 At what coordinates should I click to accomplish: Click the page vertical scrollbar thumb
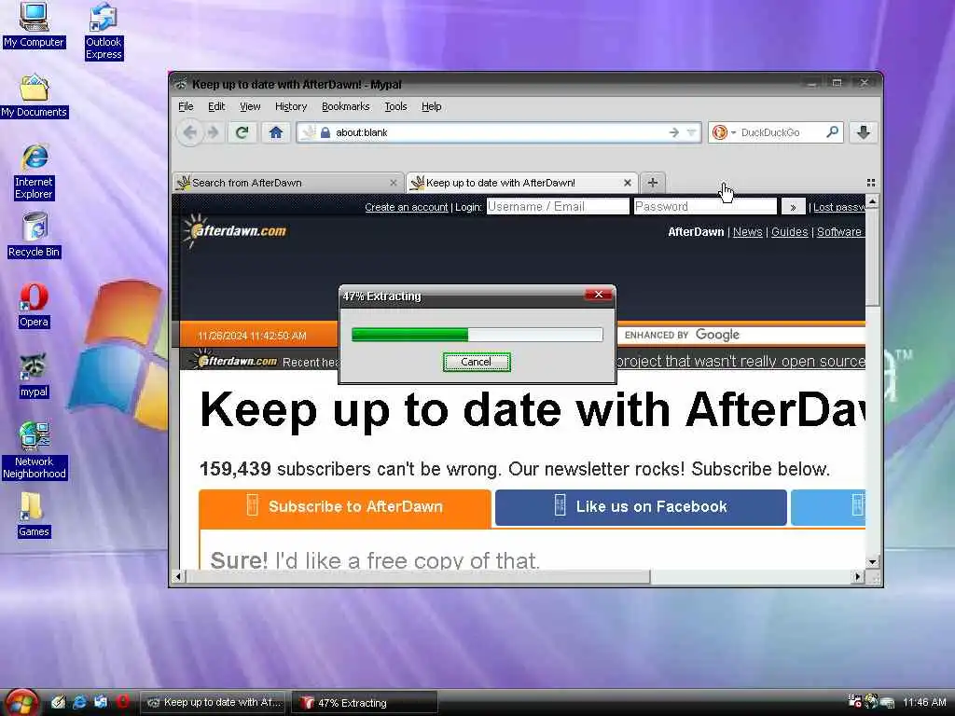[x=872, y=257]
